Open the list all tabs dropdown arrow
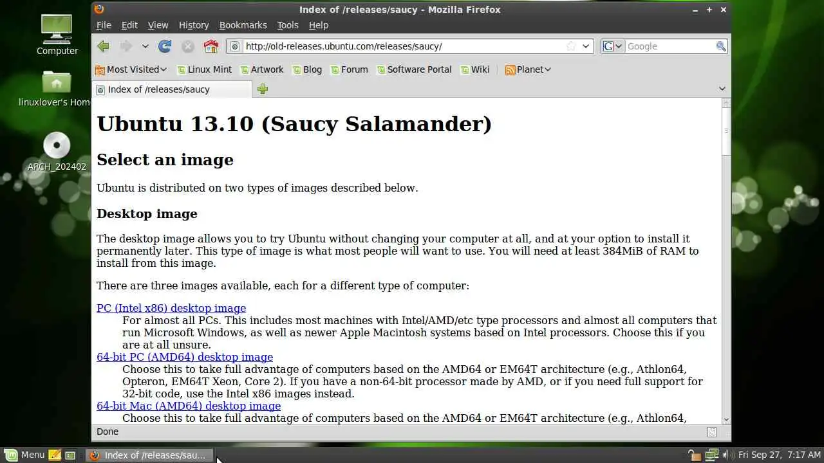Image resolution: width=824 pixels, height=463 pixels. coord(722,89)
